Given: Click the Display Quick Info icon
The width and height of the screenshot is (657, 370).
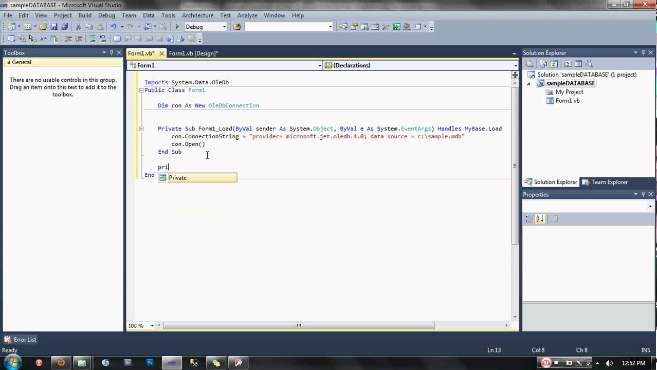Looking at the screenshot, I should pyautogui.click(x=32, y=39).
